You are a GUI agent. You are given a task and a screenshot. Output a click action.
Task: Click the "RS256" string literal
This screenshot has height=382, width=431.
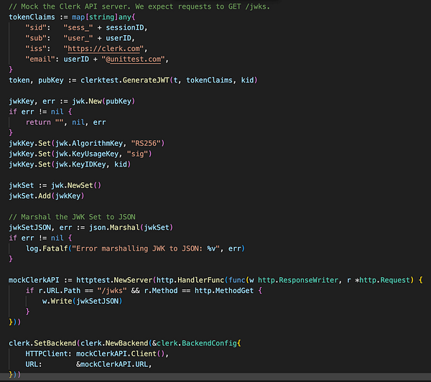[147, 143]
